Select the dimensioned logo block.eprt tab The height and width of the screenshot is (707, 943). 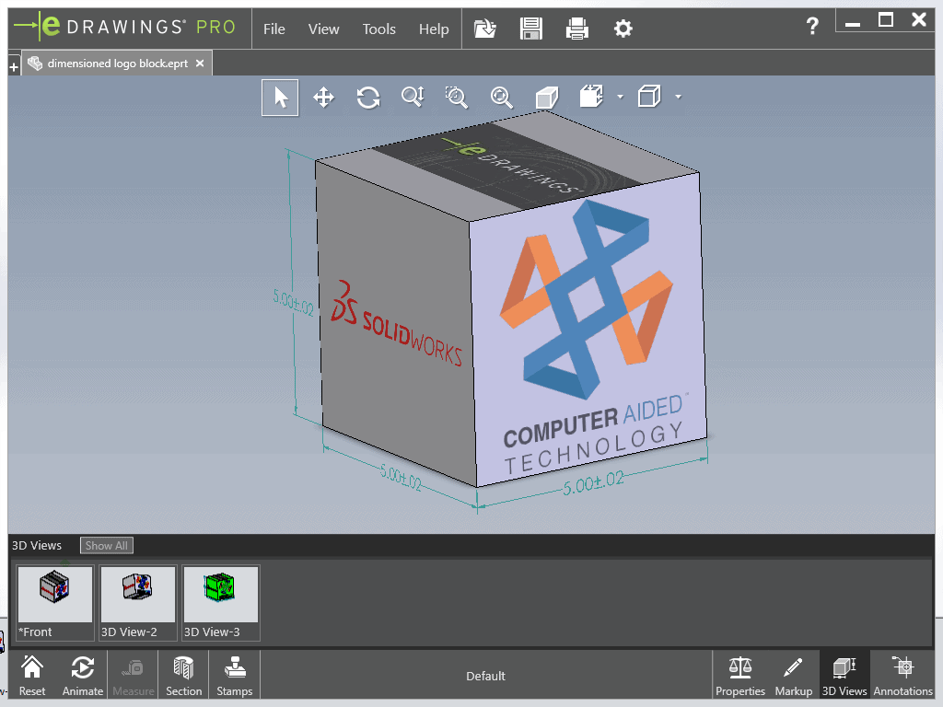point(117,64)
